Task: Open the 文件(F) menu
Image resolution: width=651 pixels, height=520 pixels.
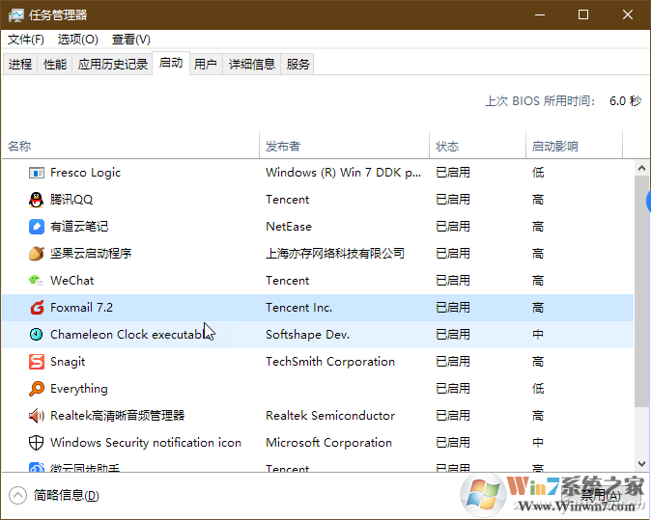Action: point(26,40)
